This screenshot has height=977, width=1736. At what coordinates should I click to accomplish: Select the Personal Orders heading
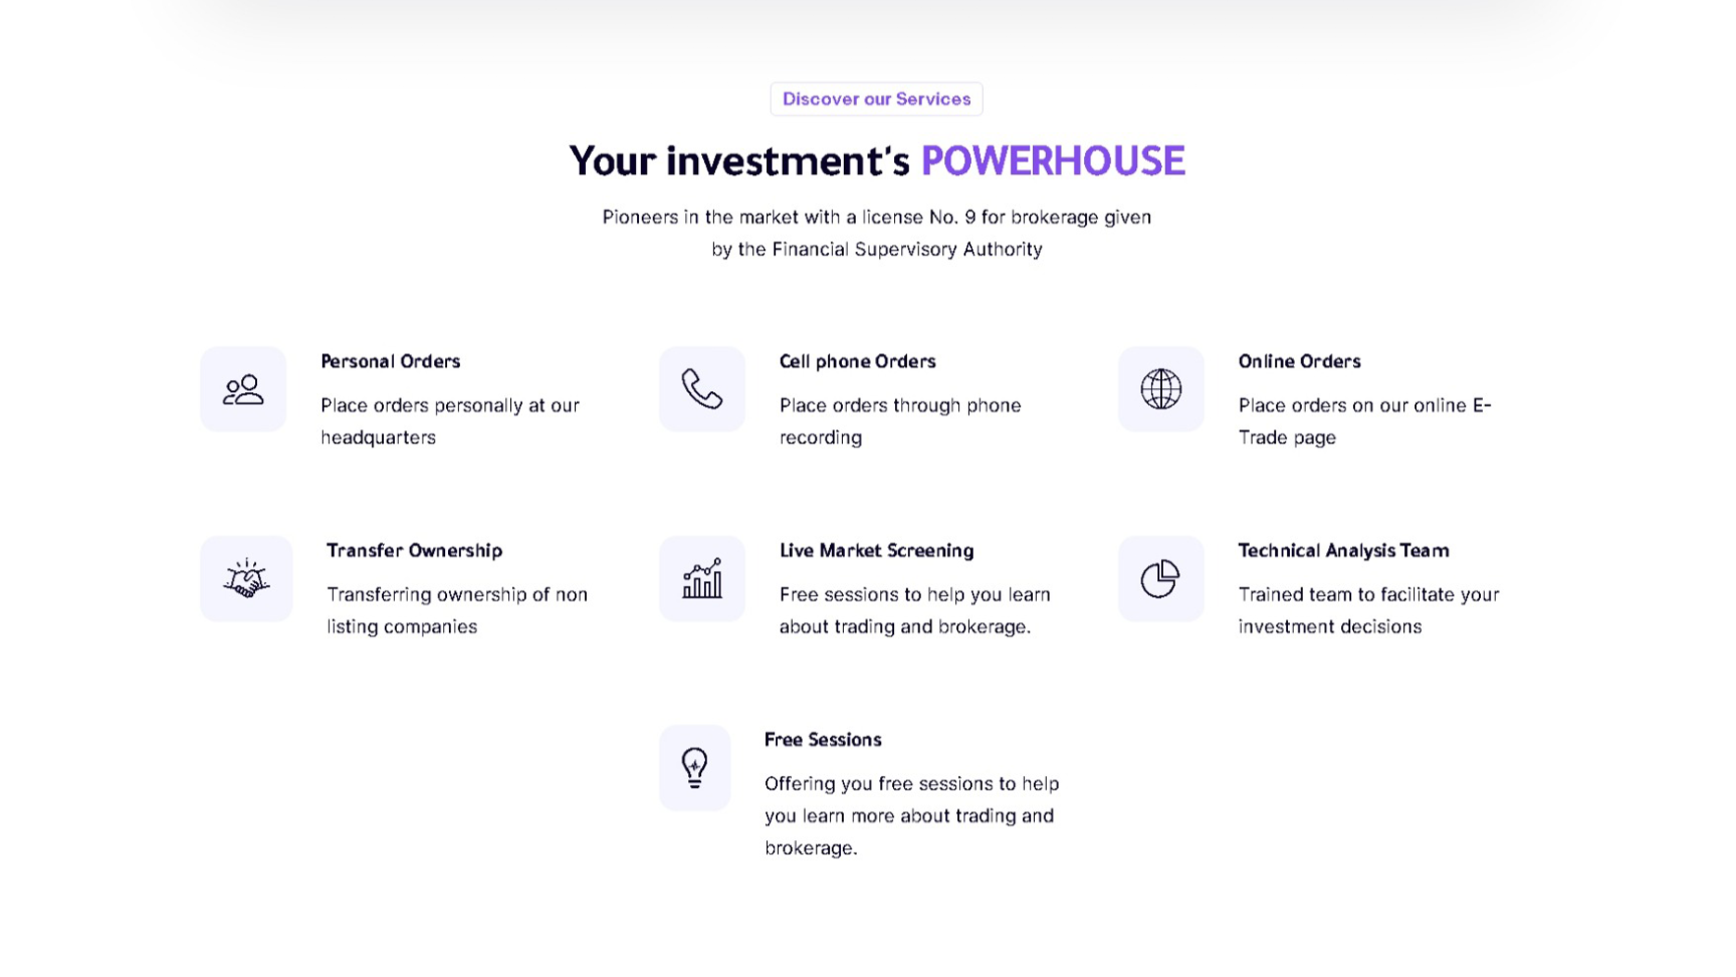point(391,361)
